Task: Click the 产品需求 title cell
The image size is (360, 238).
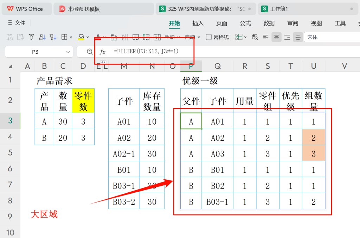Action: [54, 81]
